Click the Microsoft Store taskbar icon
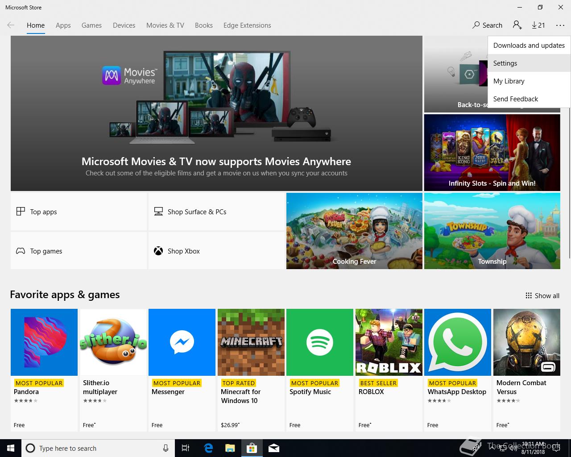 click(x=252, y=448)
